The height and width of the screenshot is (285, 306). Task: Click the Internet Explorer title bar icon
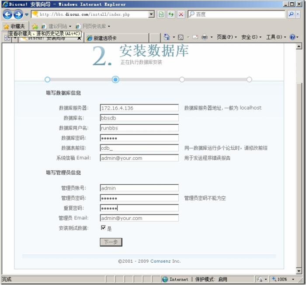(5, 4)
